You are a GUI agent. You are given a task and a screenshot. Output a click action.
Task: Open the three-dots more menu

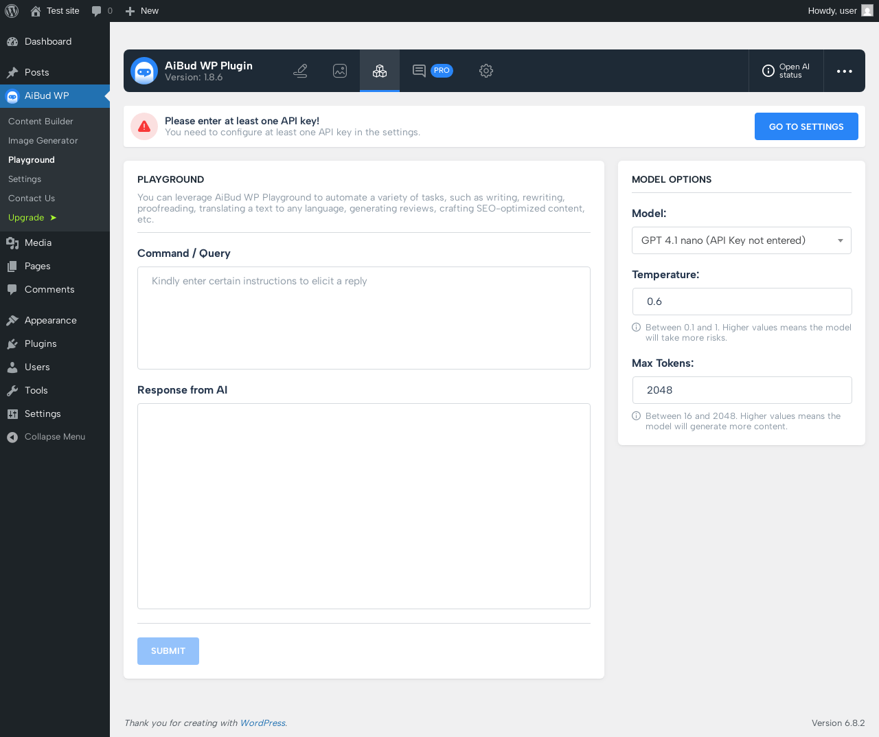[845, 71]
